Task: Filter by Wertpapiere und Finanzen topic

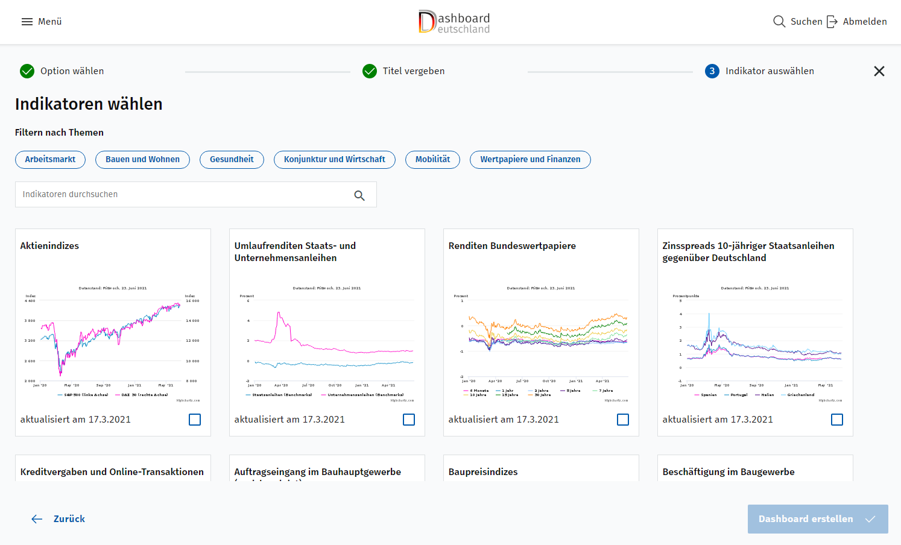Action: click(x=530, y=160)
